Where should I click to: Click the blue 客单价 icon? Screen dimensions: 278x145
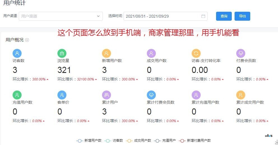(x=62, y=95)
